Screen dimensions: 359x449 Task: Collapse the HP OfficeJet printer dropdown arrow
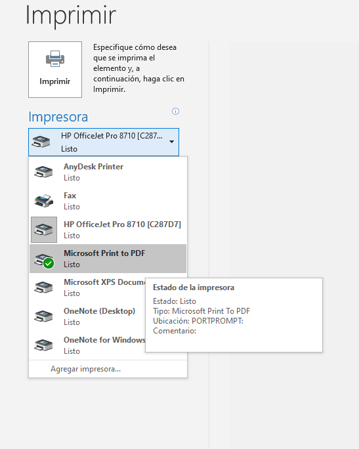[171, 142]
